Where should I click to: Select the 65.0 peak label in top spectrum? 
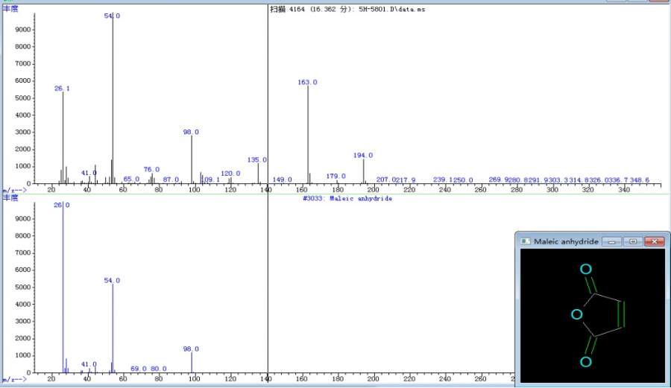click(x=131, y=179)
